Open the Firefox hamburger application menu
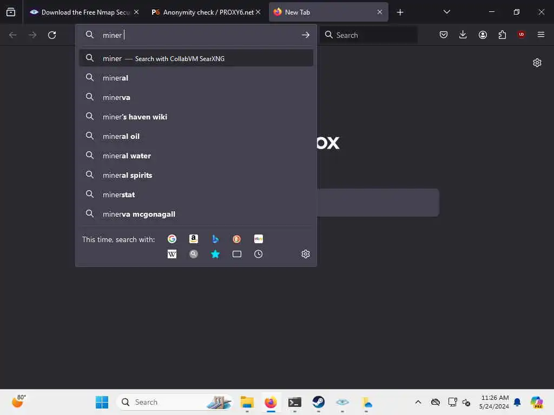The image size is (554, 415). pos(540,35)
